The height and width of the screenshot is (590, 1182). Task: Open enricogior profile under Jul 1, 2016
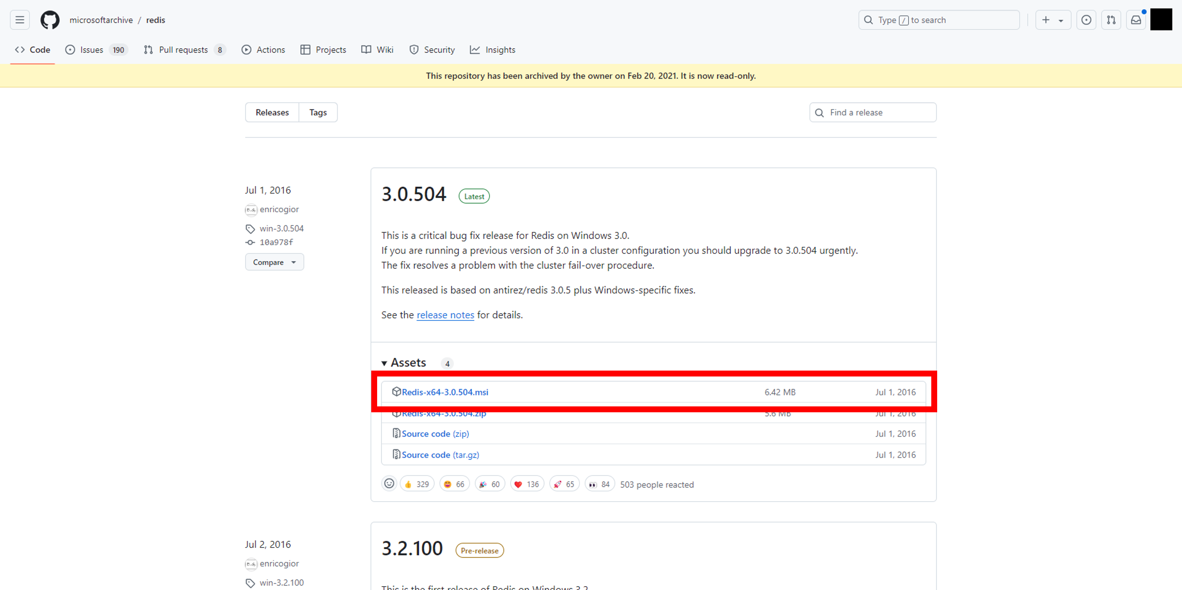279,209
